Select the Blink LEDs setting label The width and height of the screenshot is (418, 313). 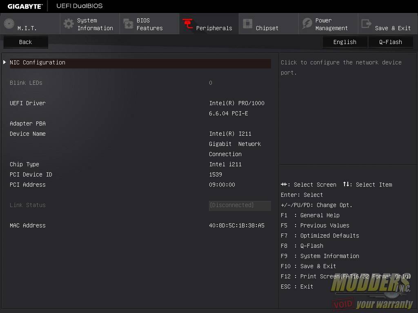tap(26, 83)
